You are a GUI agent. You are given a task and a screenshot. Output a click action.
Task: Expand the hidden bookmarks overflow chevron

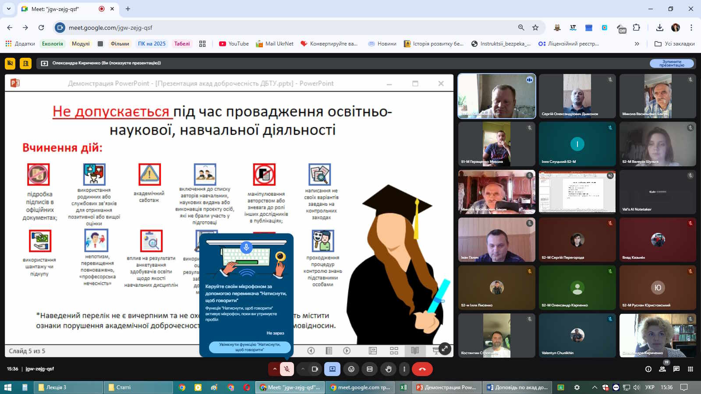pos(637,44)
